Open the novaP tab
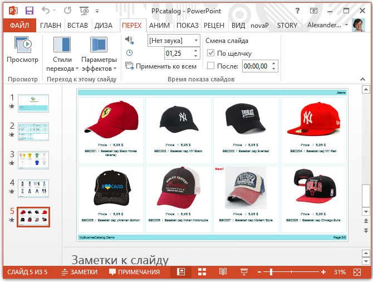The height and width of the screenshot is (282, 373). (259, 25)
